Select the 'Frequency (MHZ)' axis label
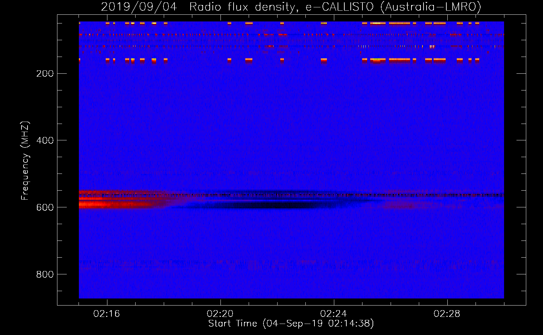 point(25,160)
